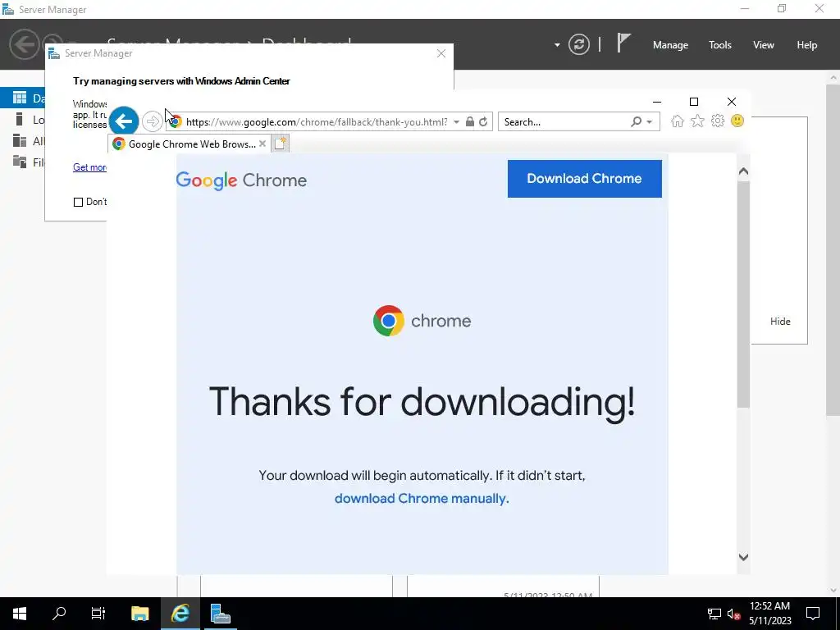The image size is (840, 630).
Task: Select the Google Chrome Web Browser tab
Action: (x=188, y=144)
